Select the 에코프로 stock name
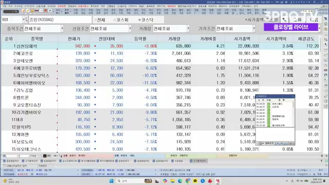The image size is (329, 185). (x=25, y=53)
